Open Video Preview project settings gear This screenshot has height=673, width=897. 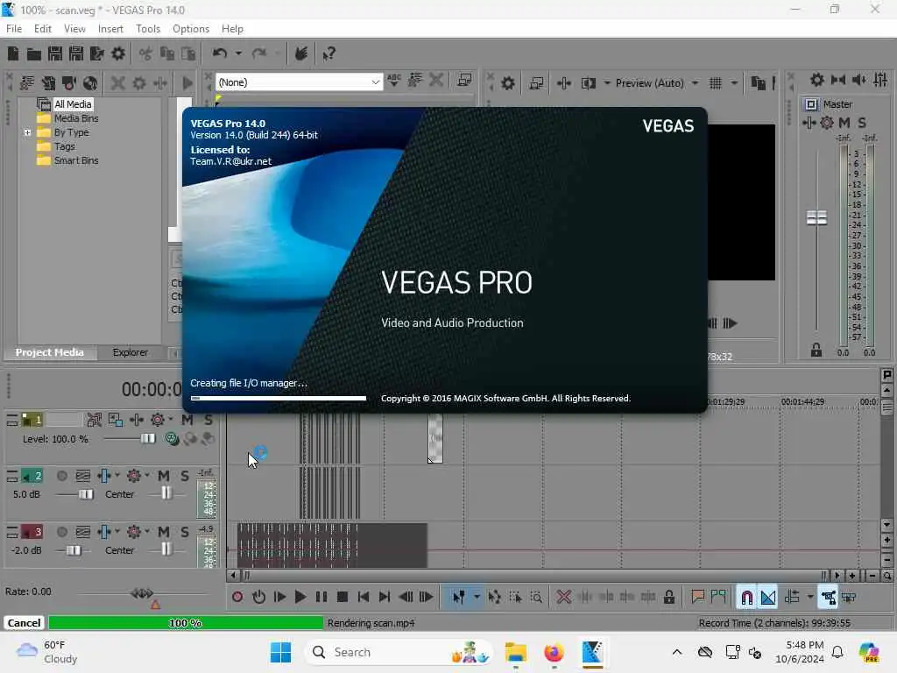tap(507, 83)
